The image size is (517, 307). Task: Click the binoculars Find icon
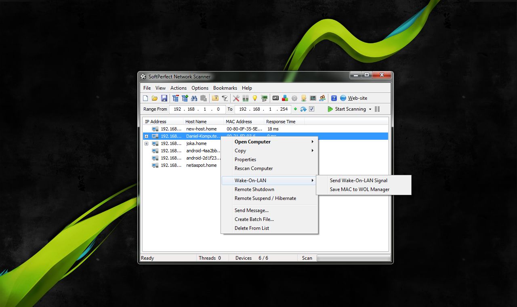coord(194,98)
